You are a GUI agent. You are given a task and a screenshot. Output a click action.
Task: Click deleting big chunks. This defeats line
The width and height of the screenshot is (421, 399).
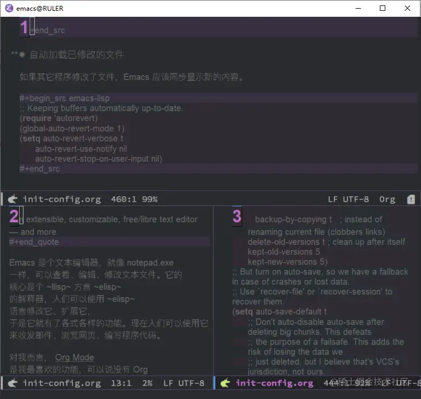pos(310,332)
